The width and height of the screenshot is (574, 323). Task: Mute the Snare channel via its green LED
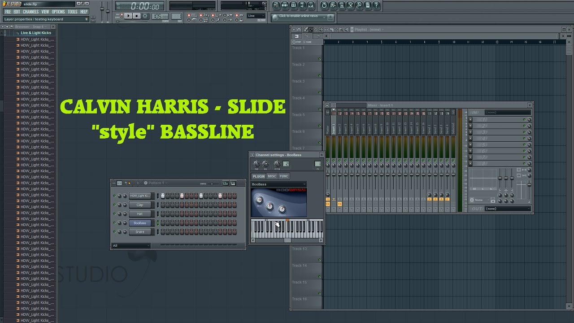[114, 231]
